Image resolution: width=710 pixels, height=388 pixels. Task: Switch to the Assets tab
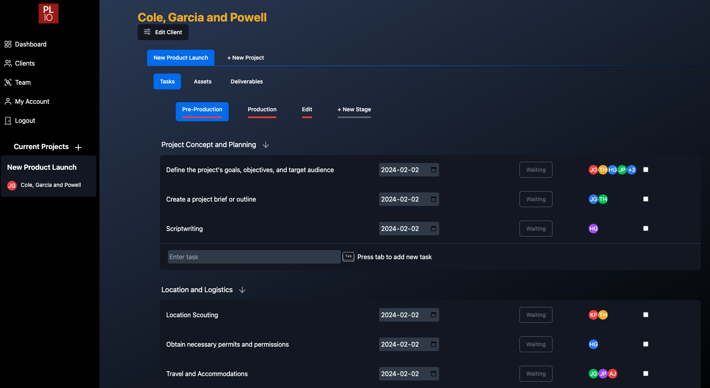(202, 81)
